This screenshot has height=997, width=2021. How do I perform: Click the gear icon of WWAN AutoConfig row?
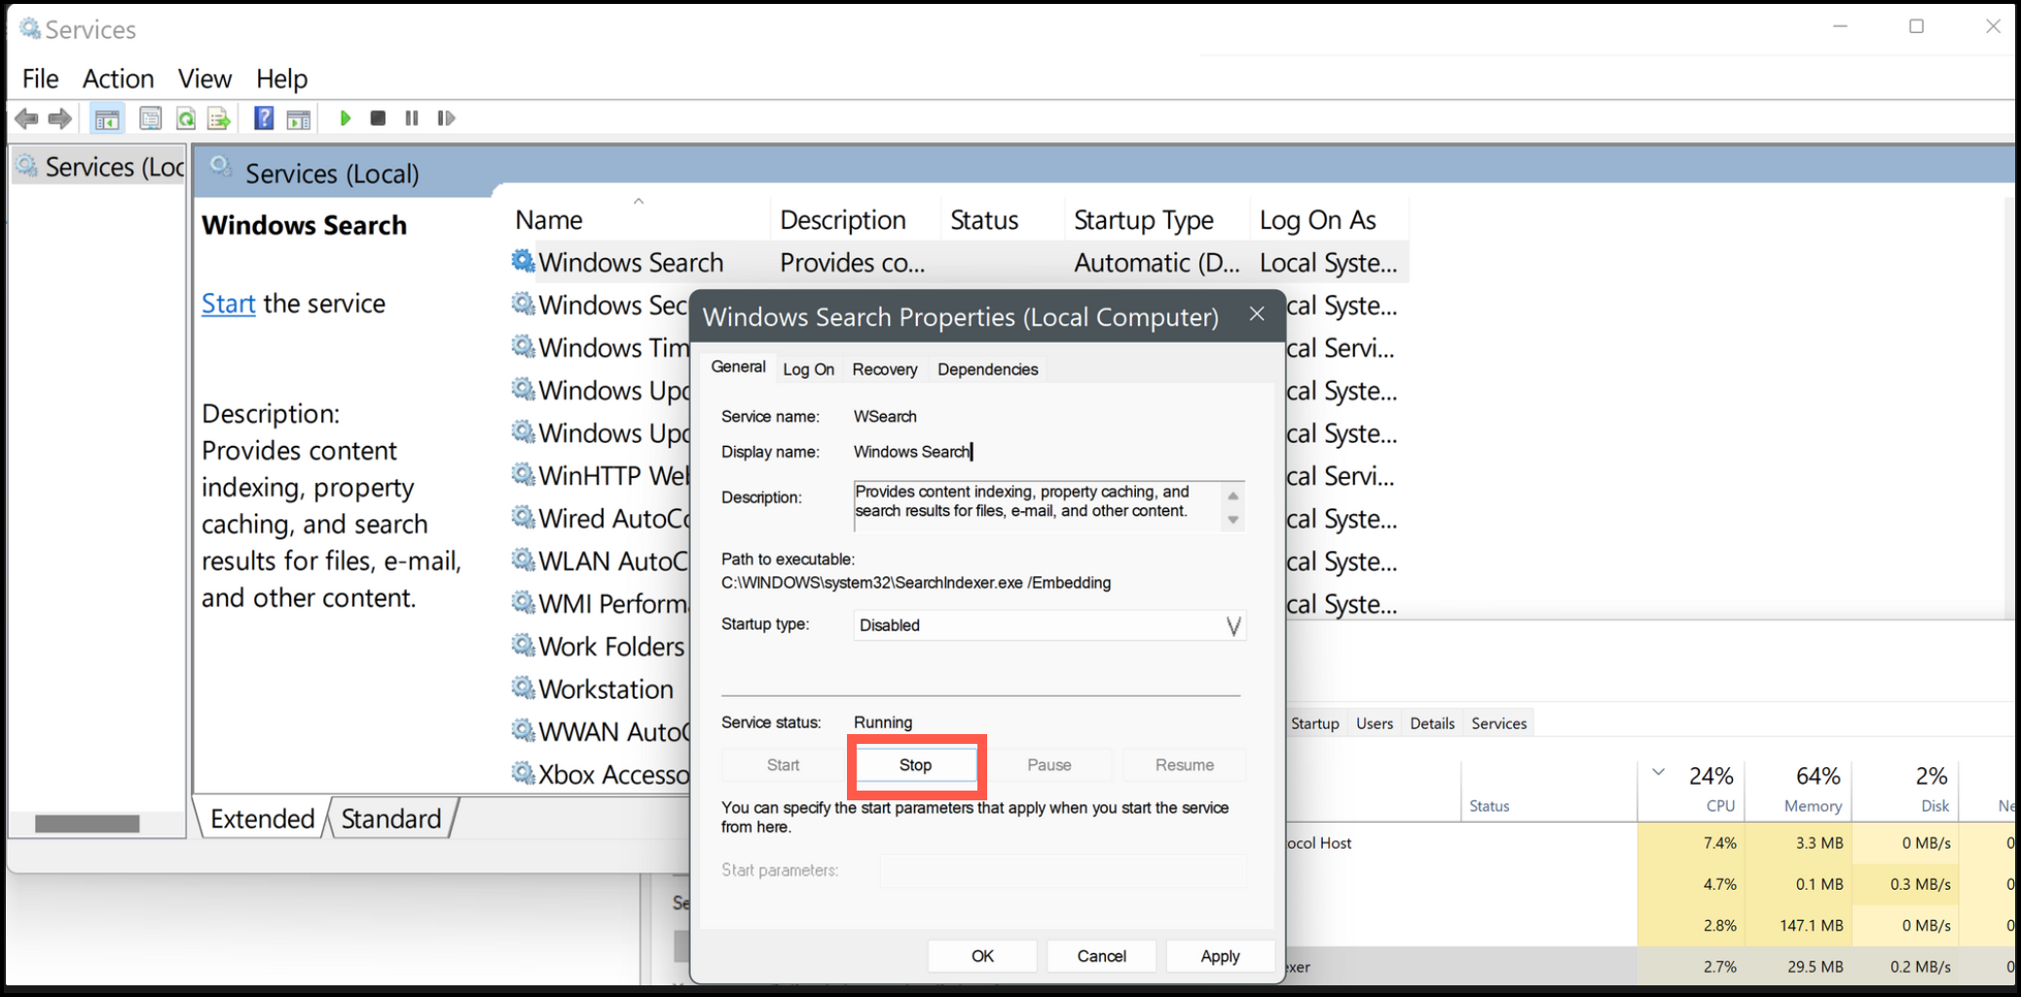524,731
